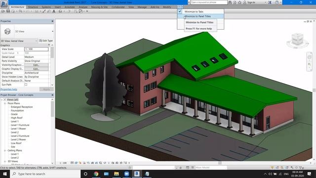The height and width of the screenshot is (178, 316).
Task: Collapse the Floor Plans tree node
Action: tap(5, 103)
